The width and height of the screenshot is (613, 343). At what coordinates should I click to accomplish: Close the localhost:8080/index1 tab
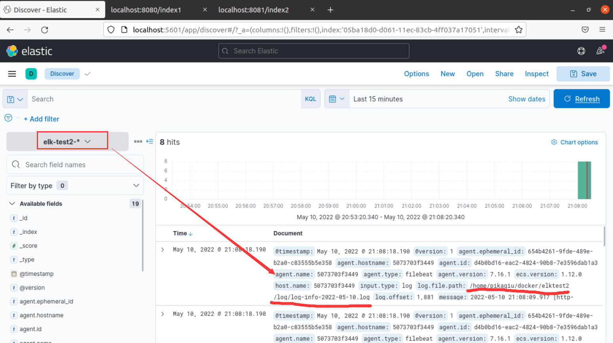pyautogui.click(x=205, y=9)
